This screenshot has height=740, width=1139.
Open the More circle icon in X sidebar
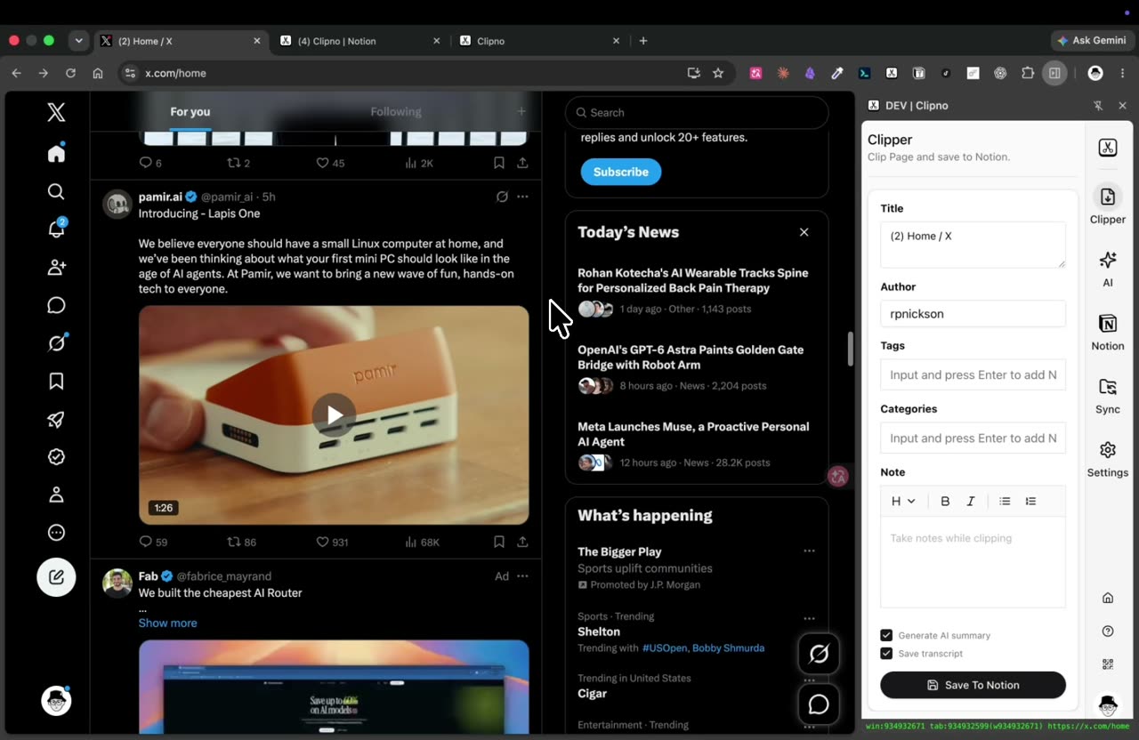(56, 533)
